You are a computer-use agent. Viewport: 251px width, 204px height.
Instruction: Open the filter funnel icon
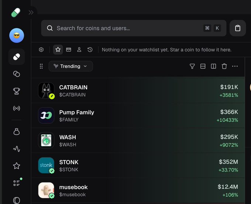pyautogui.click(x=192, y=66)
